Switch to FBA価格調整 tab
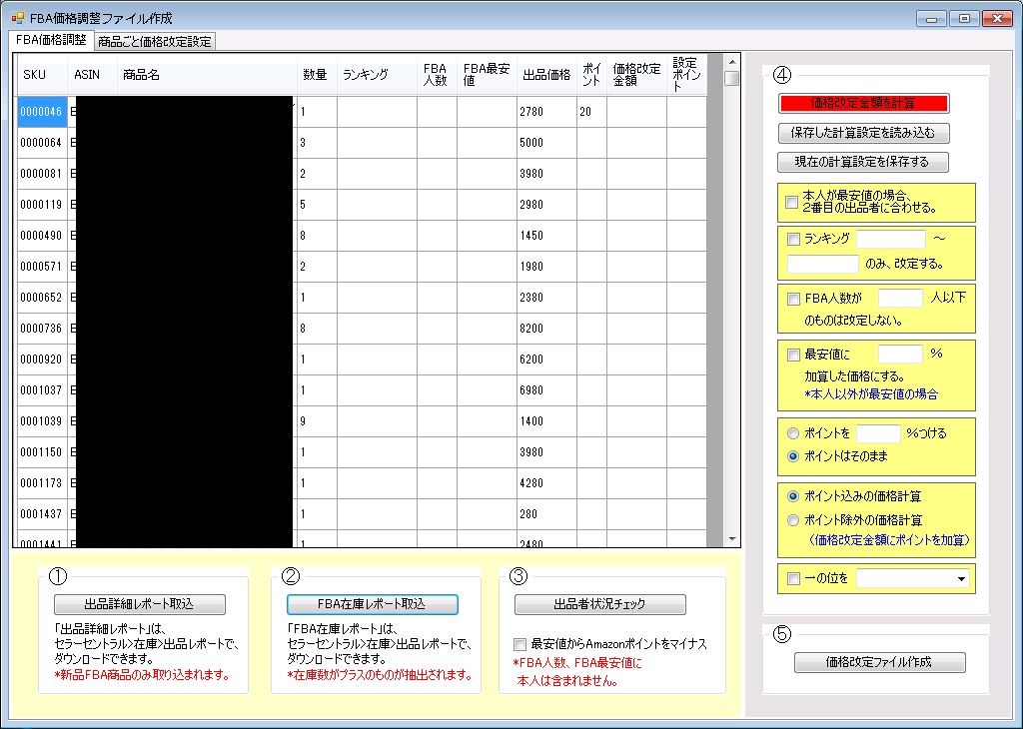The image size is (1023, 729). [52, 40]
